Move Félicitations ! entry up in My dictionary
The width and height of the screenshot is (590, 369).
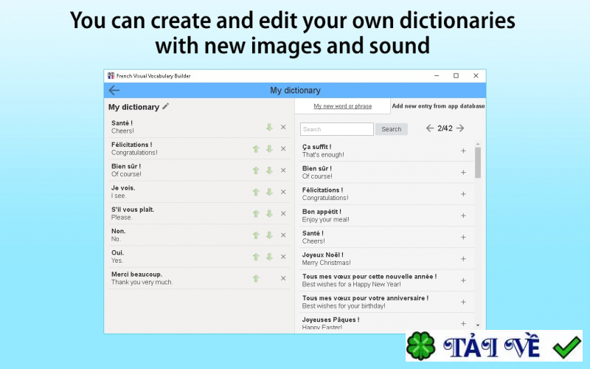(256, 149)
